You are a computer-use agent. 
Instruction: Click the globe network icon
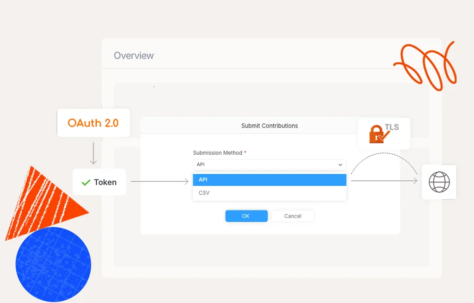439,182
